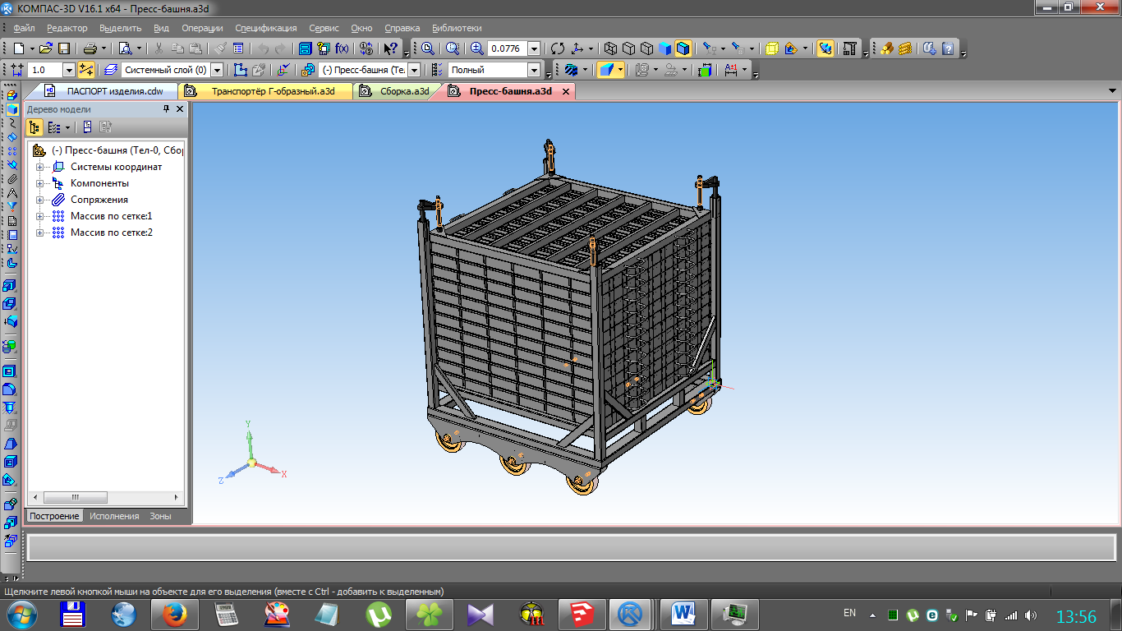Toggle shaded with edges display mode
Screen dimensions: 1122x631
tap(683, 48)
